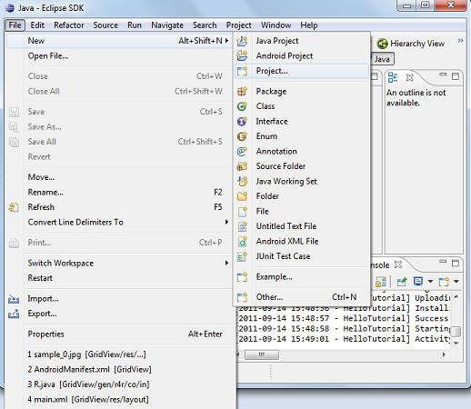The height and width of the screenshot is (409, 471).
Task: Click the Example wizard icon
Action: 242,276
